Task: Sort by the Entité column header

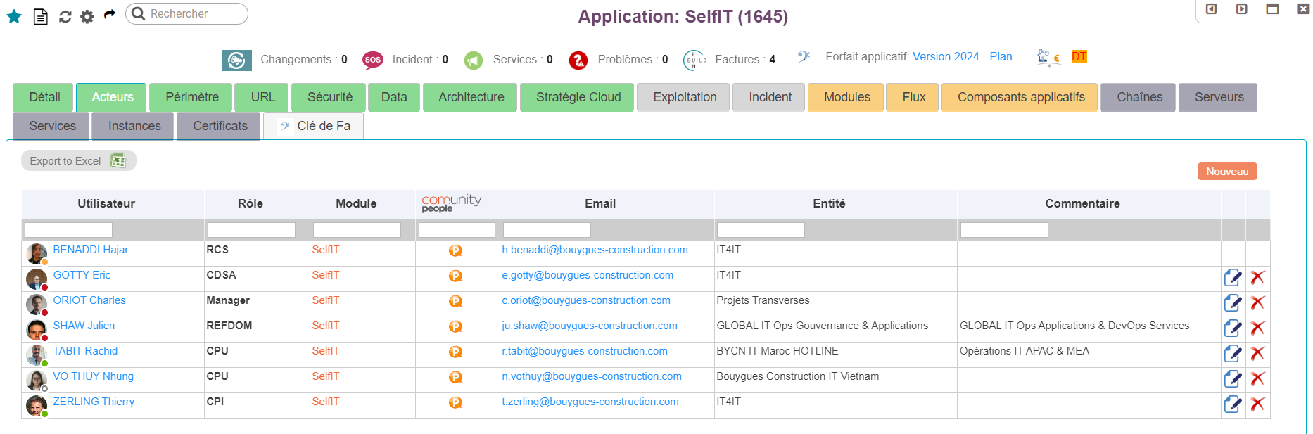Action: coord(828,203)
